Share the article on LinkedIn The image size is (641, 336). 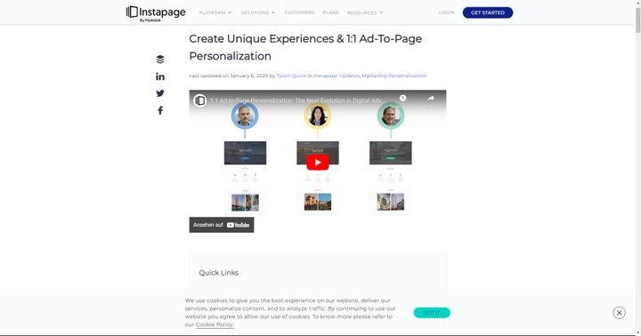(160, 76)
